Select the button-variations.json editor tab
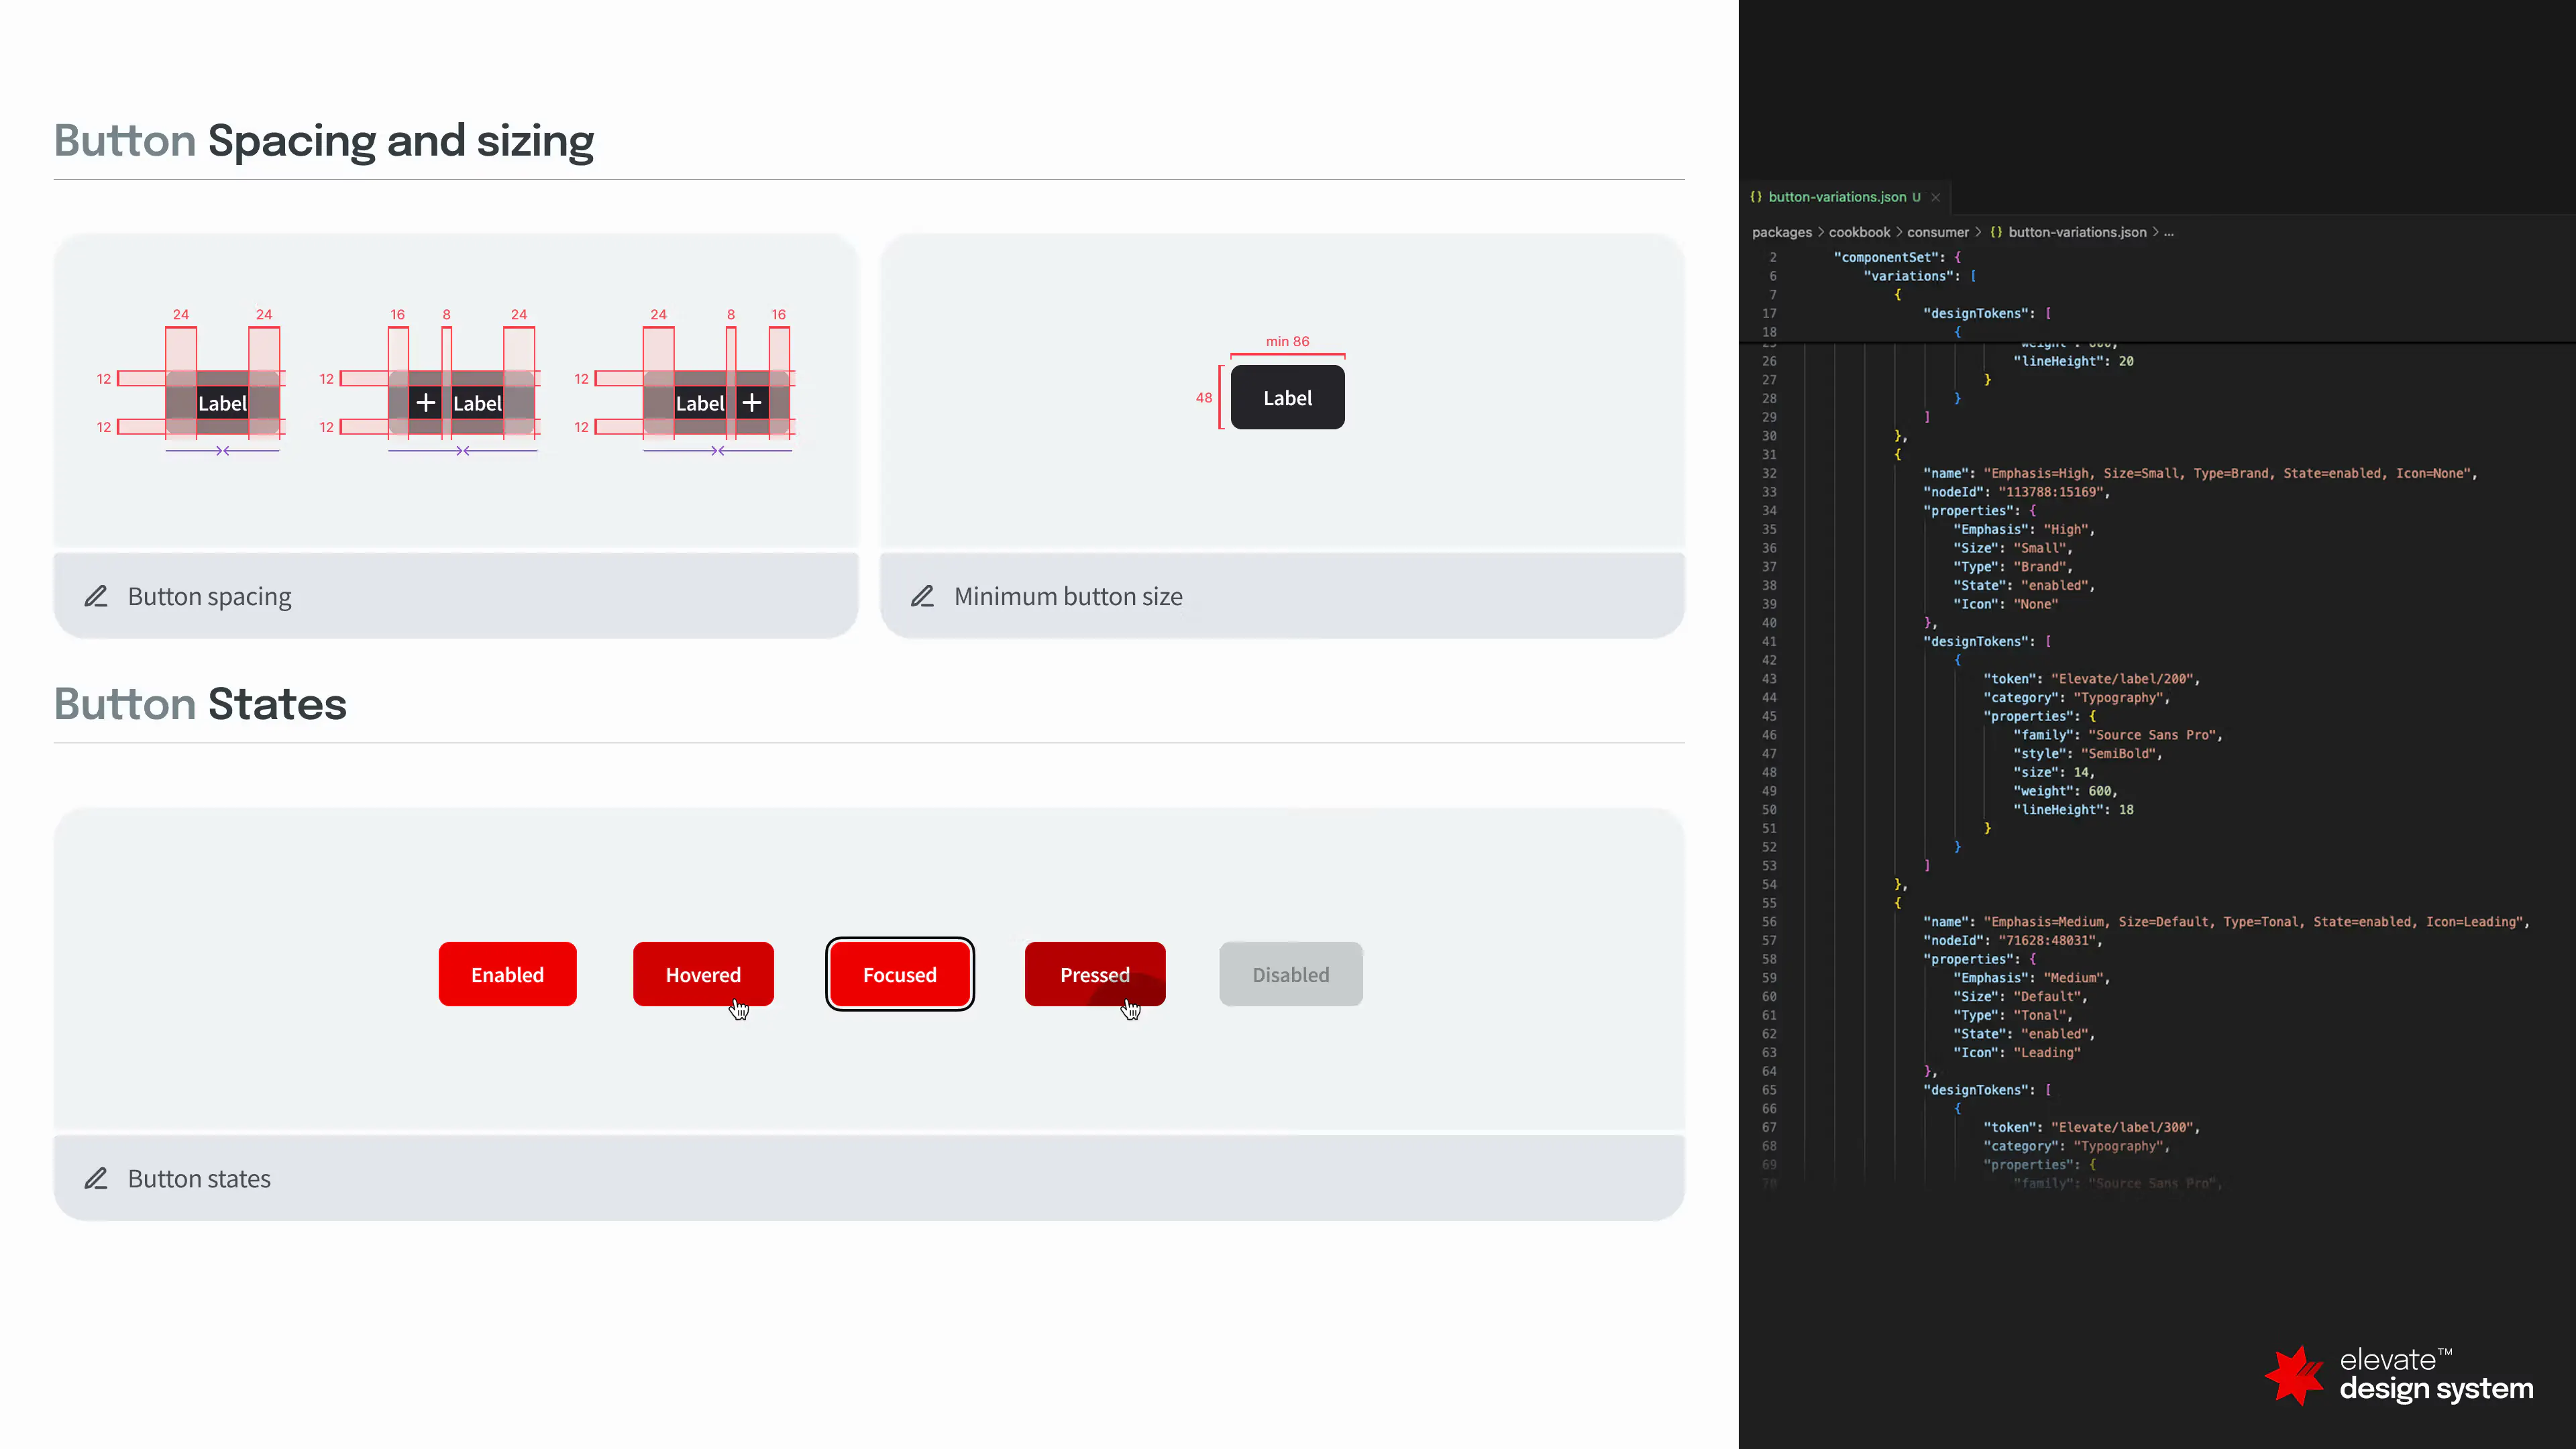Image resolution: width=2576 pixels, height=1449 pixels. (1845, 197)
